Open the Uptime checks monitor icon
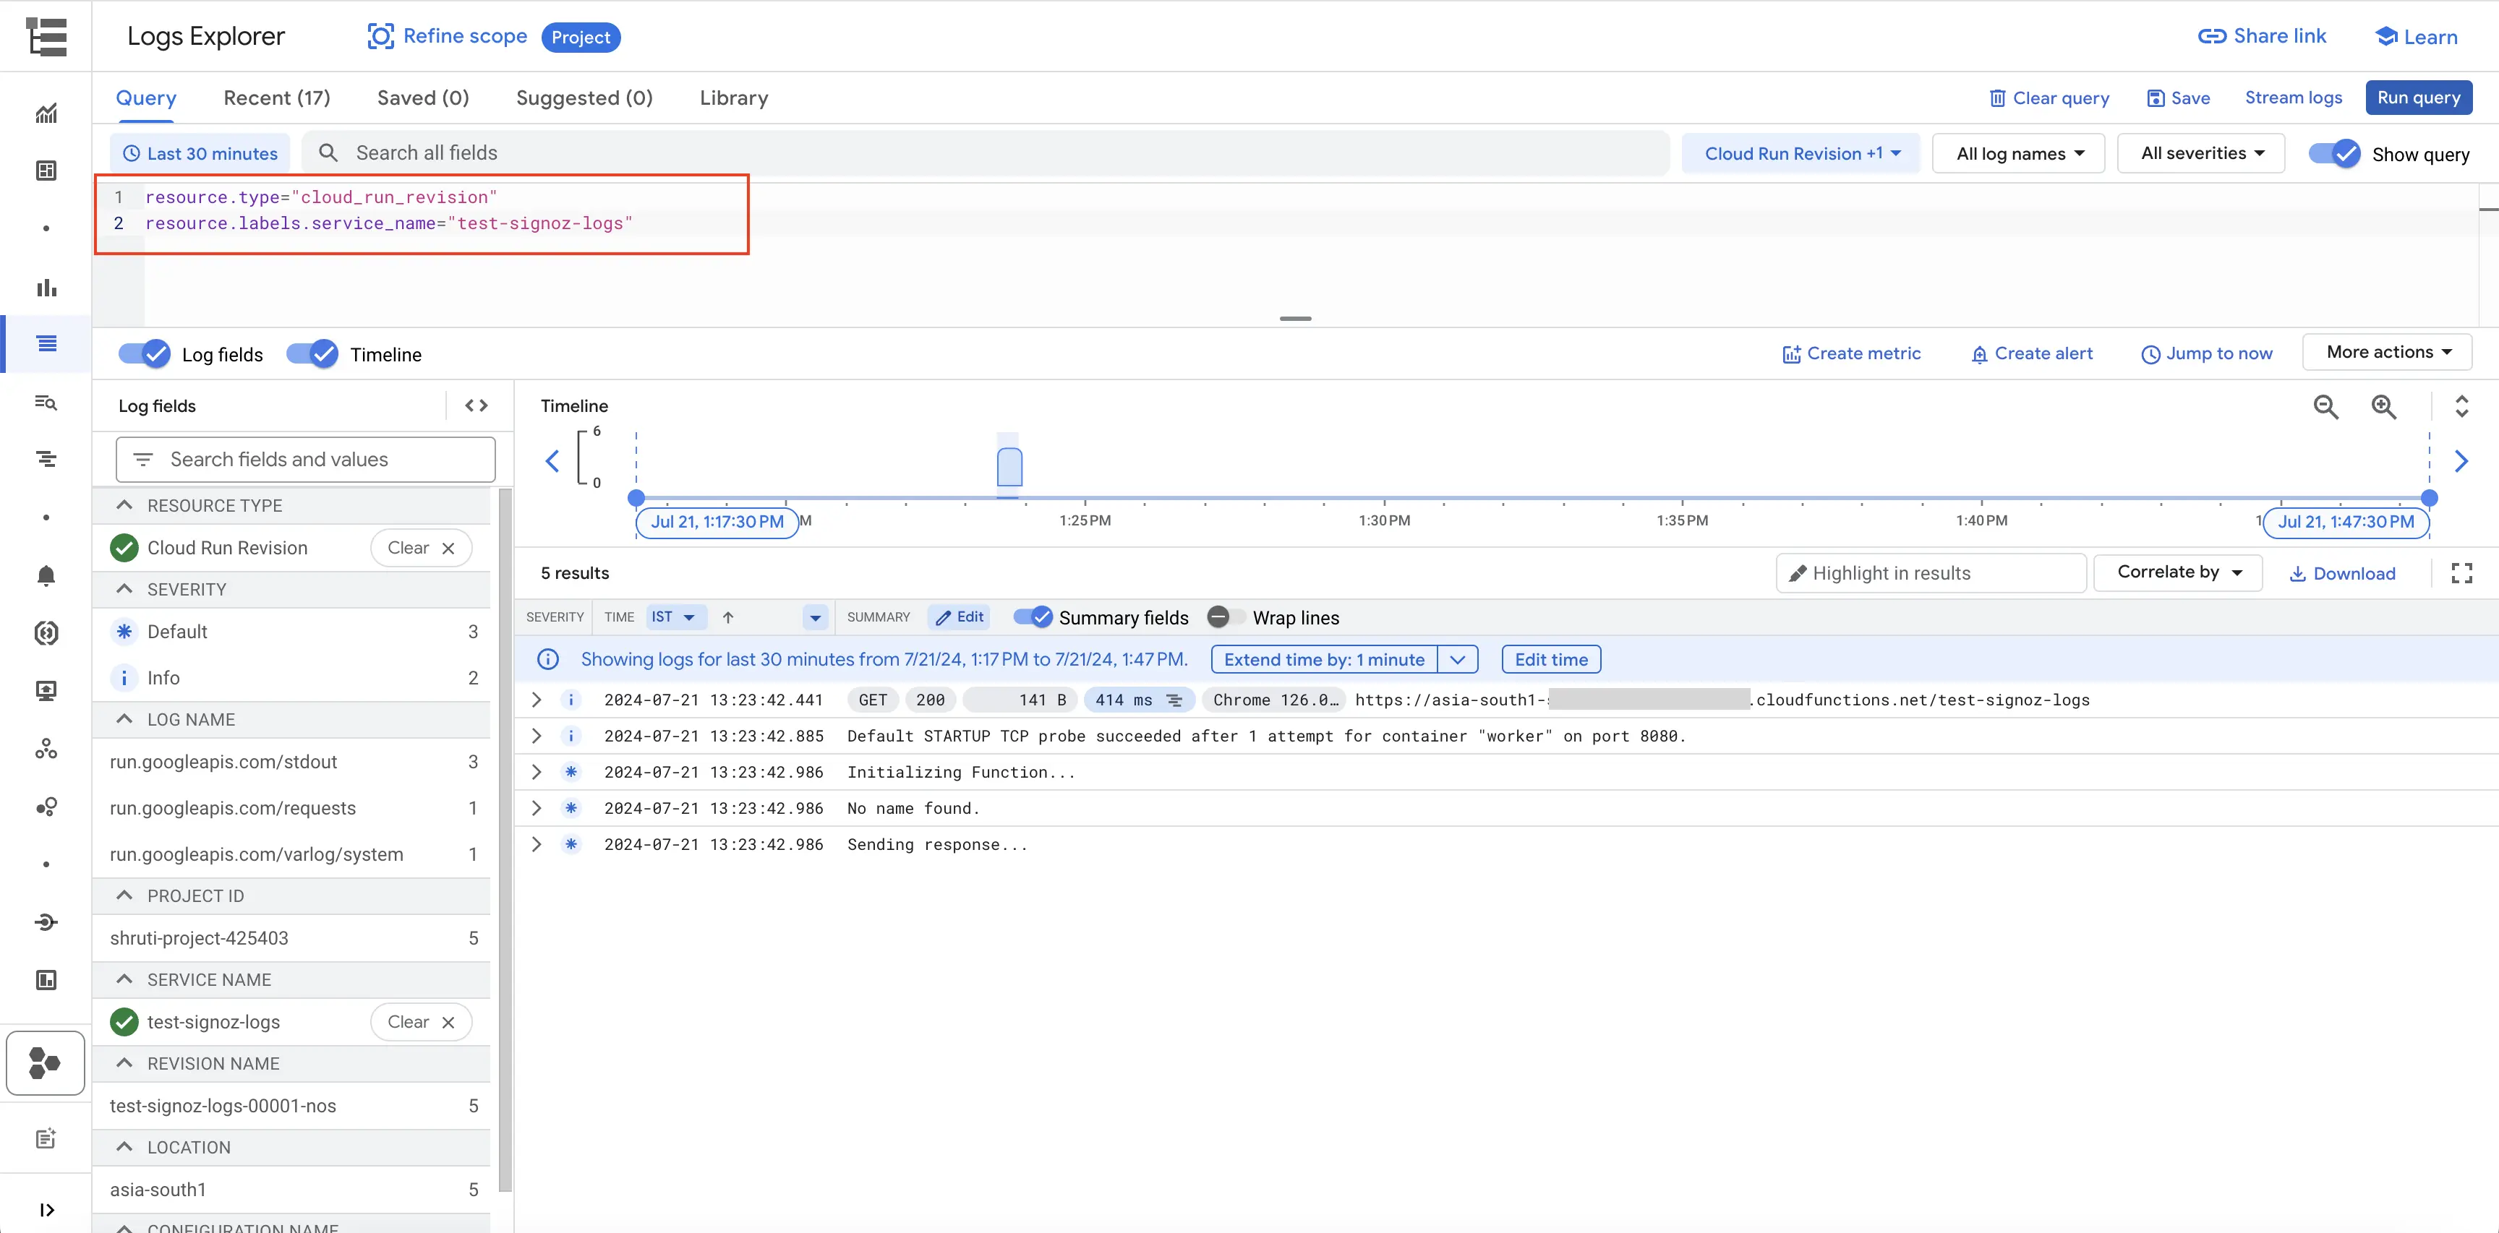The width and height of the screenshot is (2499, 1233). point(46,690)
